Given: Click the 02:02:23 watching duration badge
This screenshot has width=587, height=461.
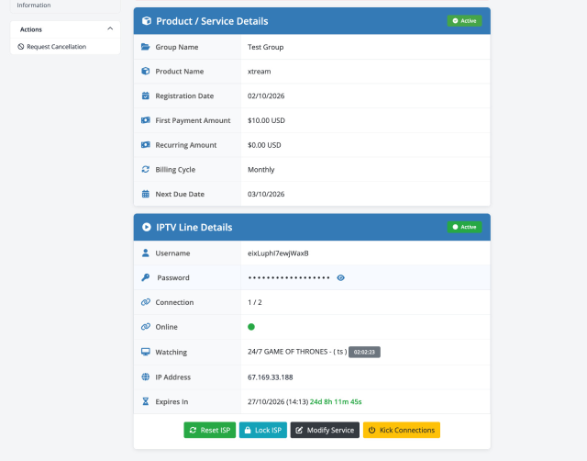Looking at the screenshot, I should 364,352.
